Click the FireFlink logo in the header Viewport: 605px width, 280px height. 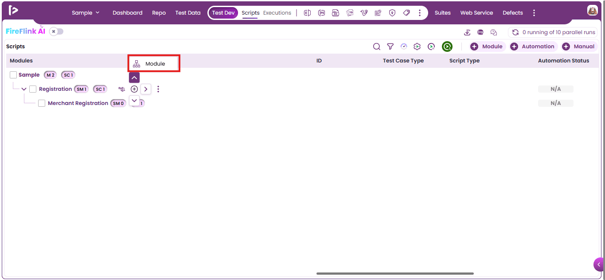pyautogui.click(x=13, y=10)
